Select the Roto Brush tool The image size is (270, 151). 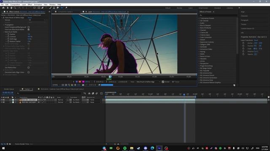pyautogui.click(x=62, y=8)
